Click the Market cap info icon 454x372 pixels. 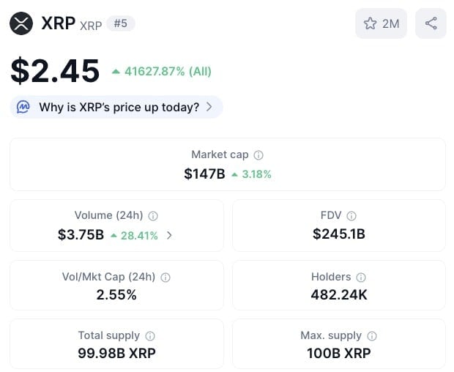point(258,155)
